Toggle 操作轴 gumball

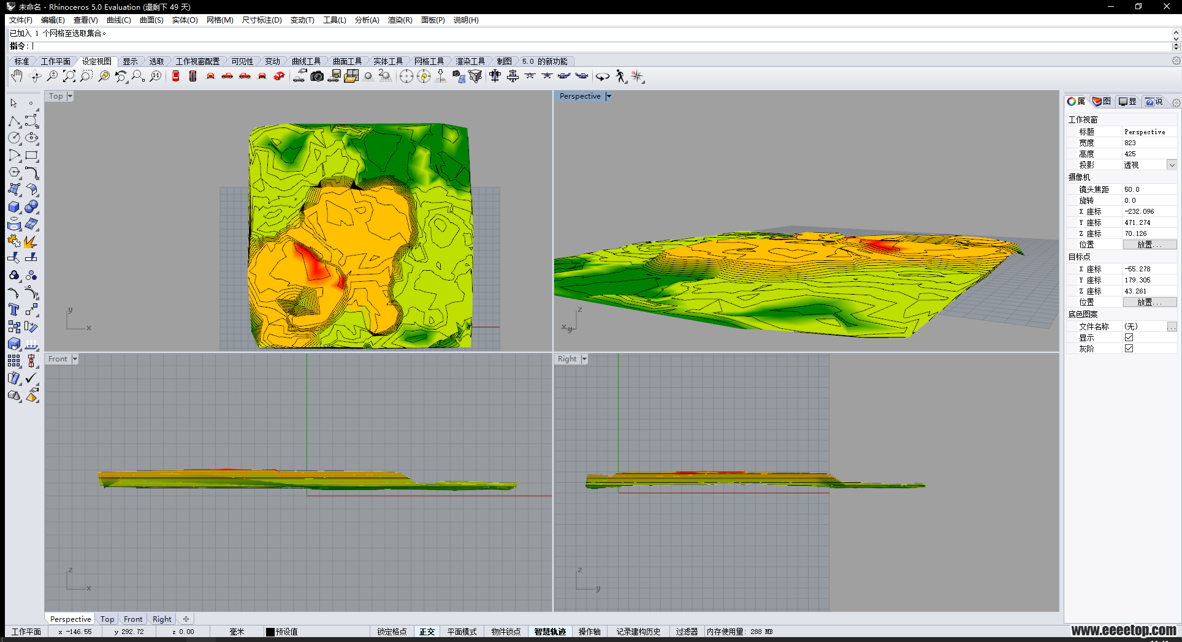click(589, 632)
